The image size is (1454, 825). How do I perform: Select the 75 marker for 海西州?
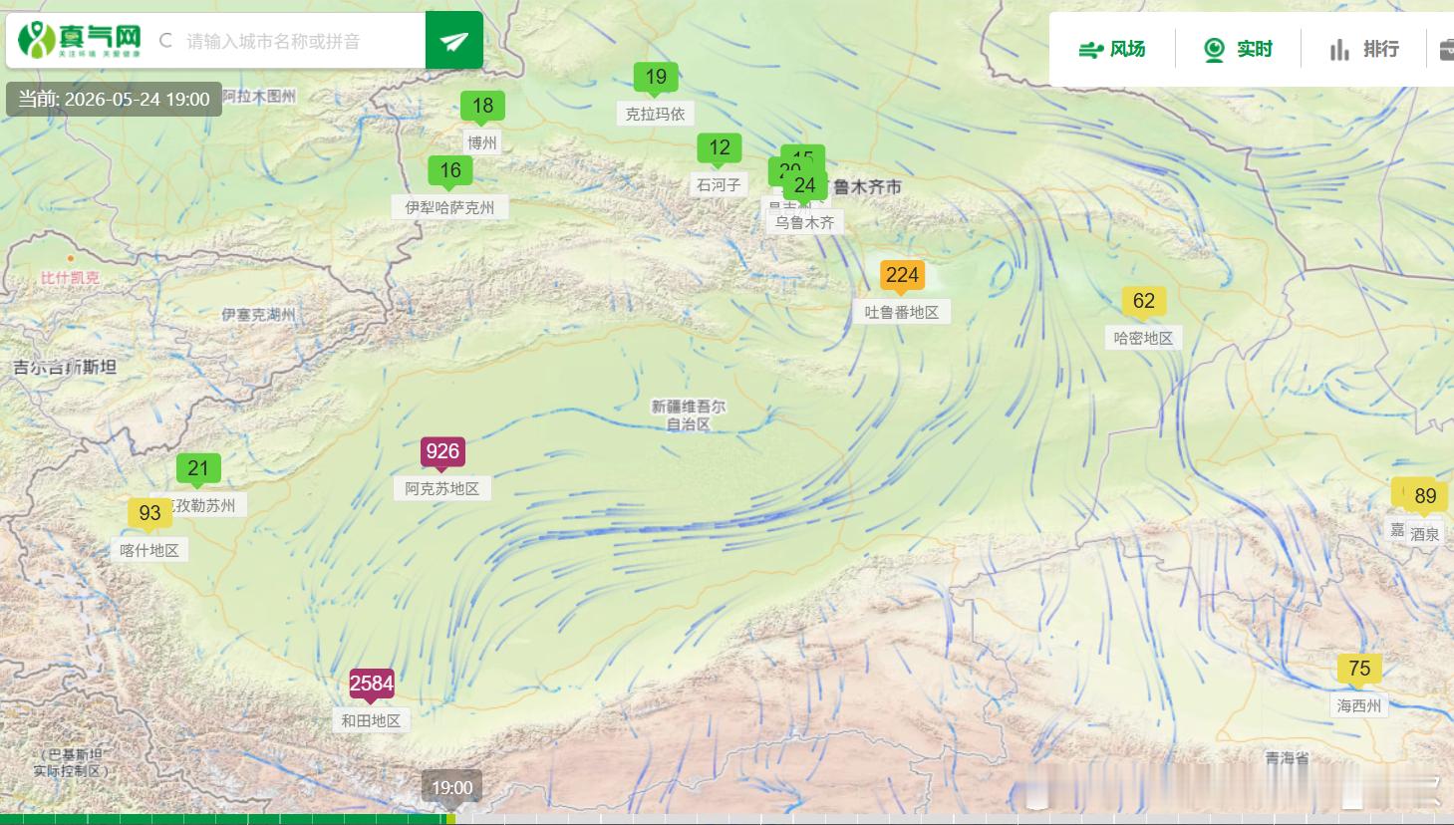click(x=1359, y=669)
